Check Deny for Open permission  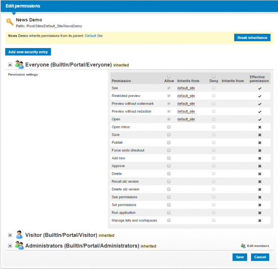click(x=214, y=119)
